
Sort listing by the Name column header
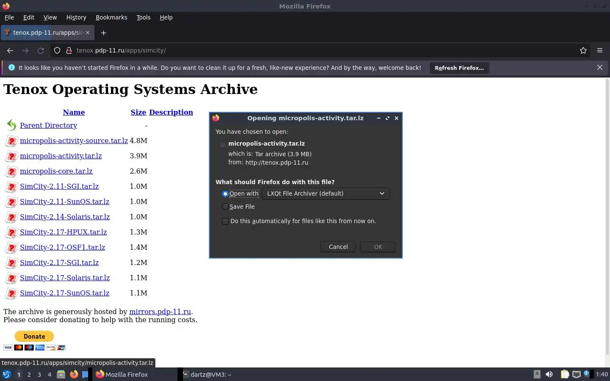point(74,112)
